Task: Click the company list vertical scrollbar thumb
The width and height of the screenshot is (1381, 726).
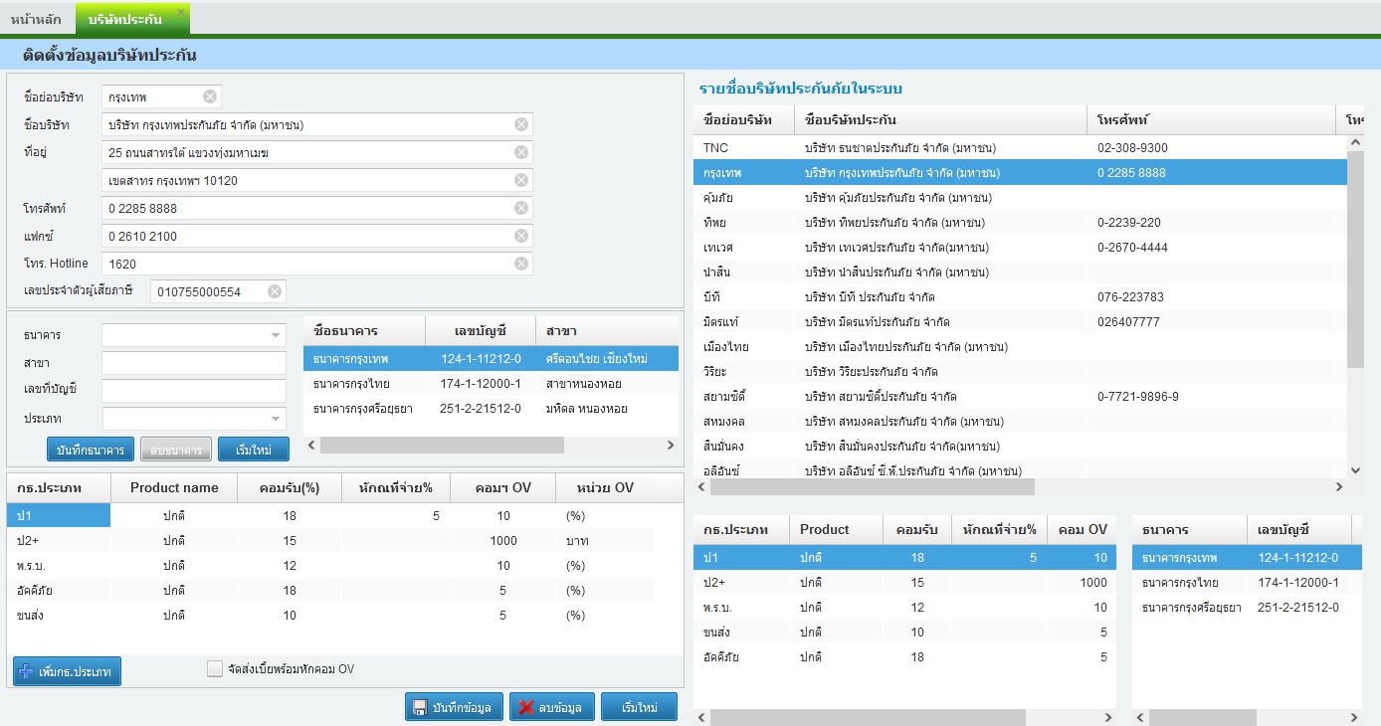Action: tap(1354, 259)
